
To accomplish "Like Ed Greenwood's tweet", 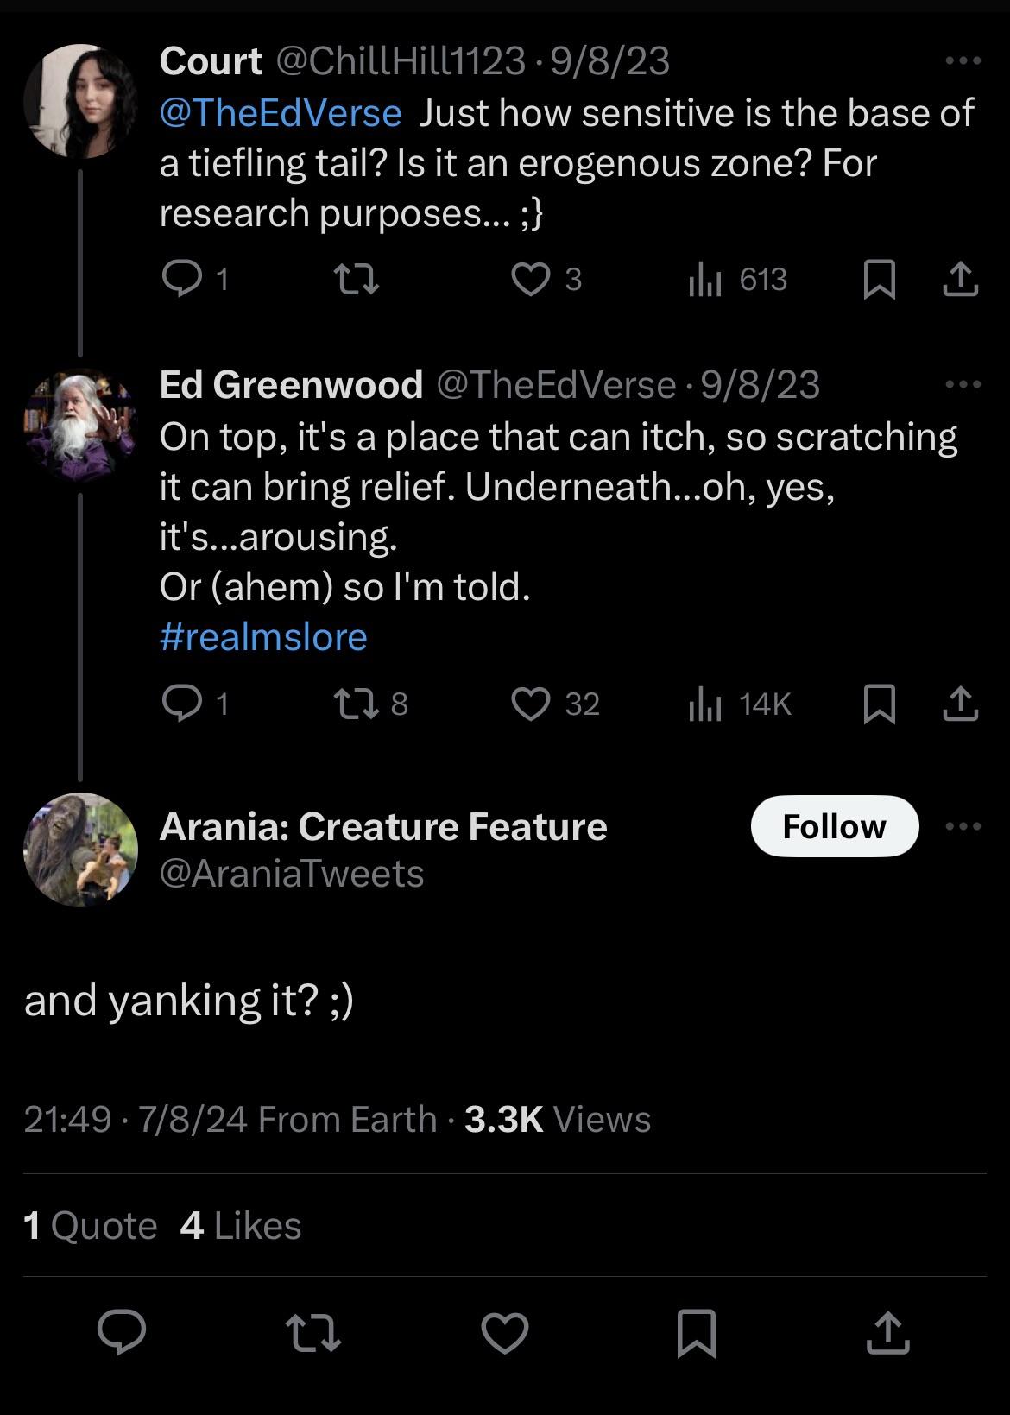I will coord(530,704).
